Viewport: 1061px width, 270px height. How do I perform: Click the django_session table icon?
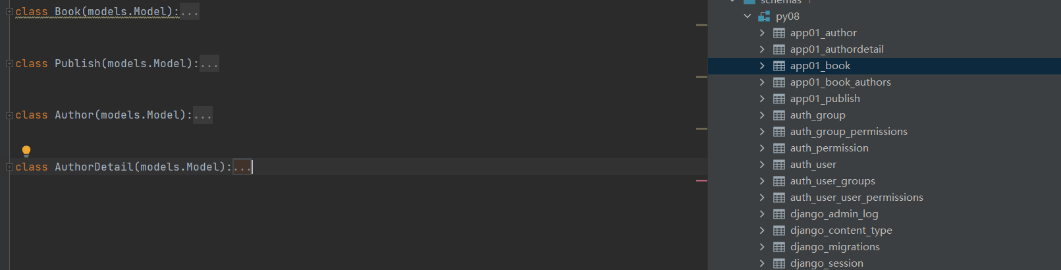pyautogui.click(x=779, y=263)
